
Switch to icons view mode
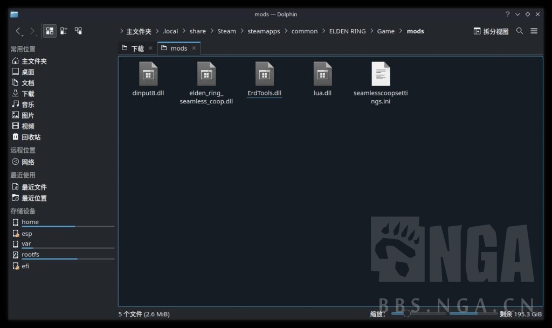click(x=50, y=31)
